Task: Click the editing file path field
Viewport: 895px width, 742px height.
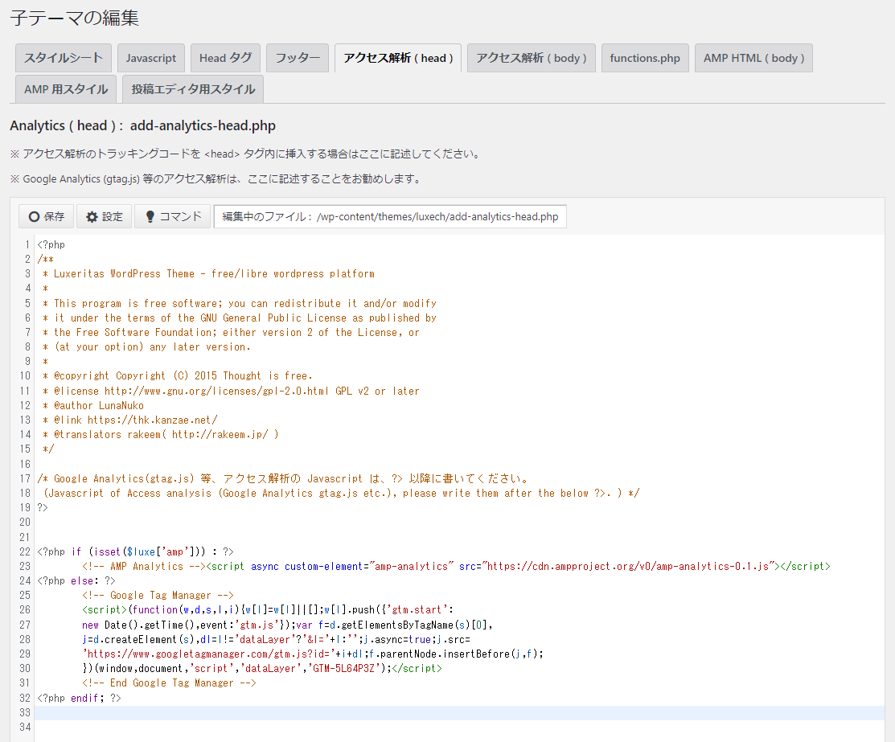Action: tap(391, 216)
